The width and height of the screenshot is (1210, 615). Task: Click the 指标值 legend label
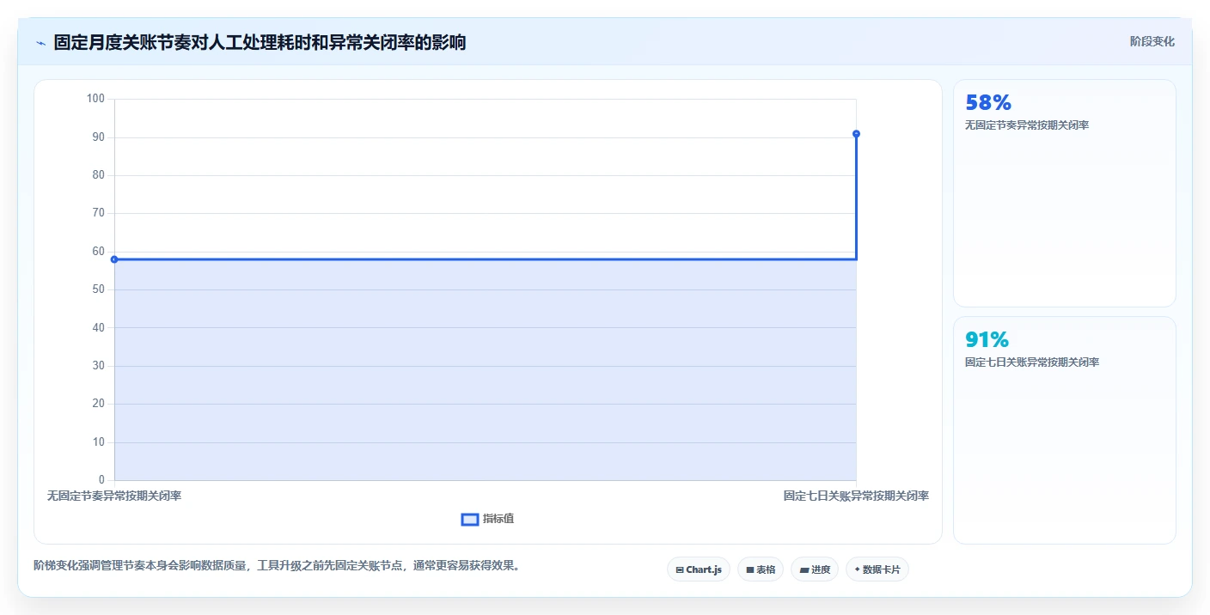(x=498, y=519)
